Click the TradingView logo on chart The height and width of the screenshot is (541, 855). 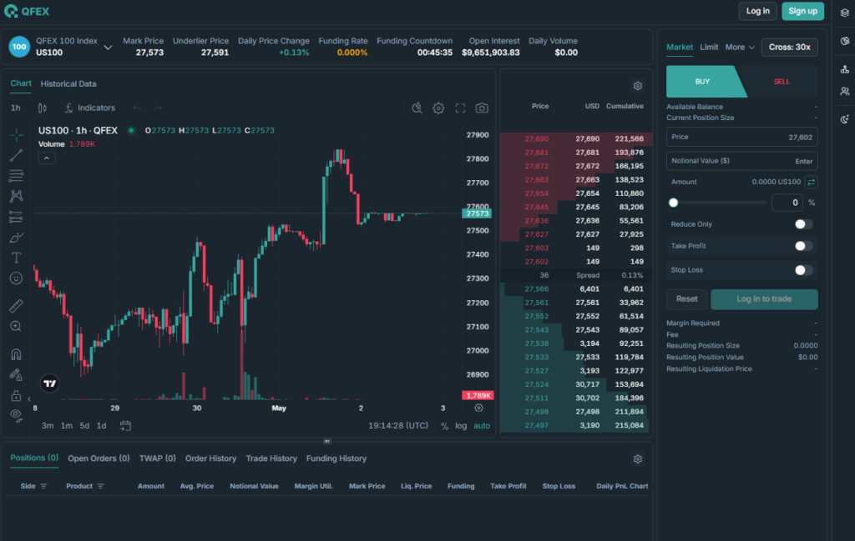[49, 383]
